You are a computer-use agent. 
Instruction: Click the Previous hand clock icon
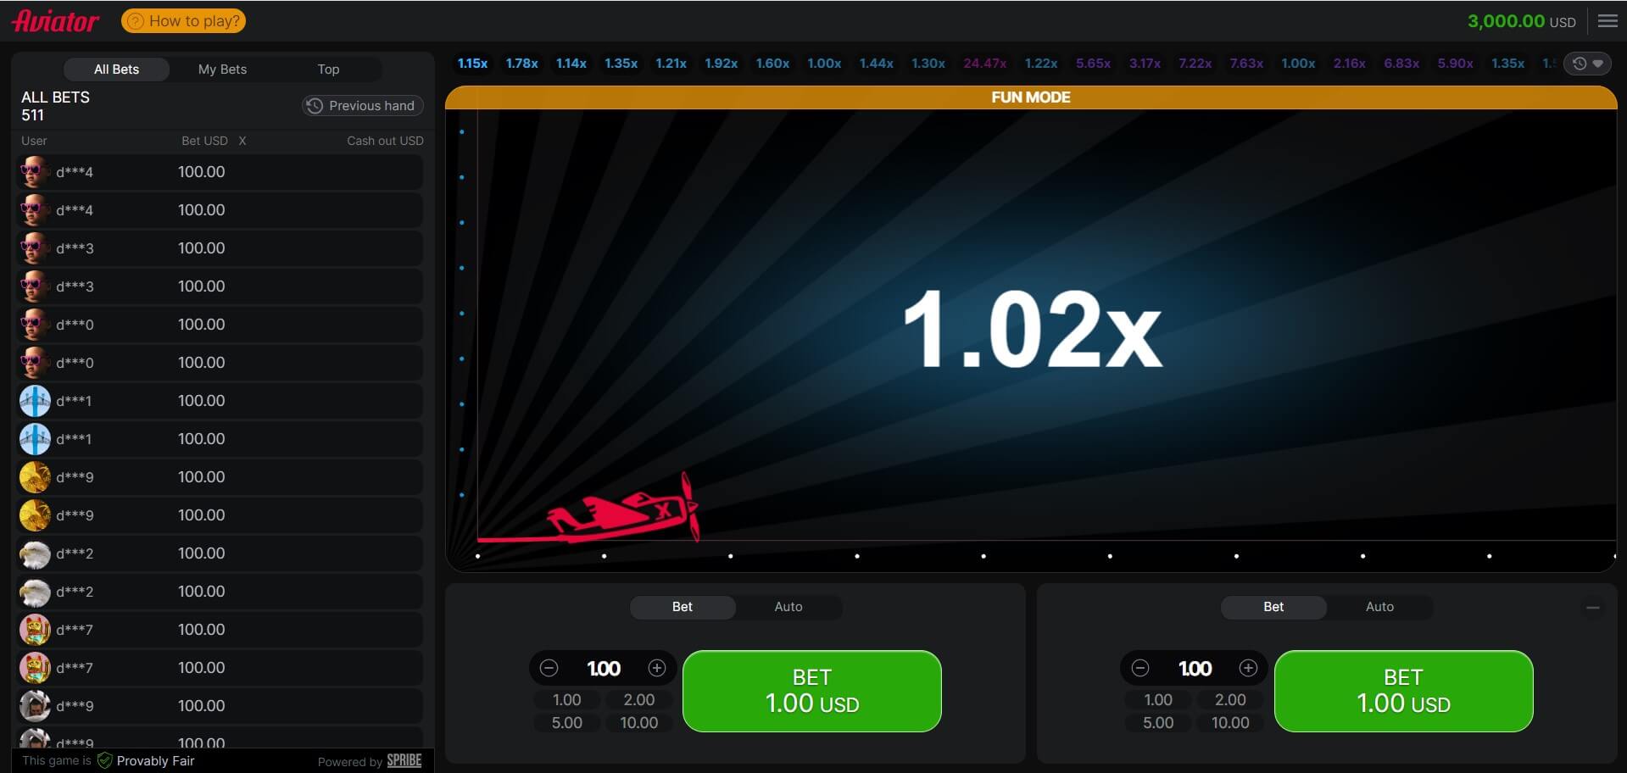coord(314,105)
